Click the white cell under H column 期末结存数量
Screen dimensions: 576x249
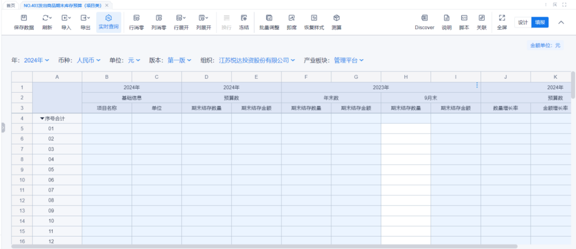click(406, 129)
